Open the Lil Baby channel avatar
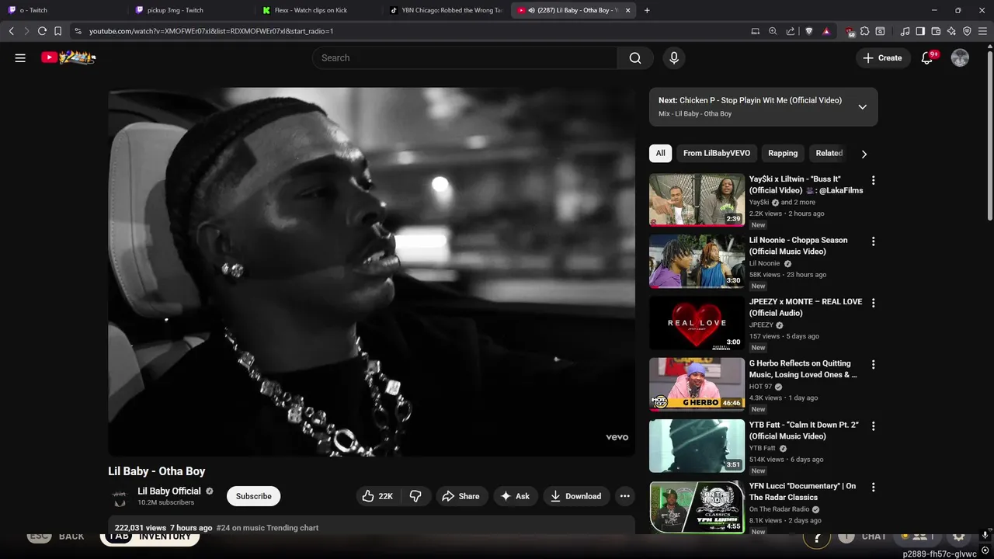The width and height of the screenshot is (994, 559). [x=119, y=495]
